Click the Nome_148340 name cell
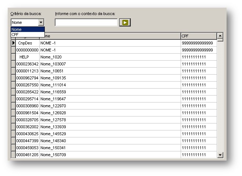The width and height of the screenshot is (242, 176). (x=110, y=141)
